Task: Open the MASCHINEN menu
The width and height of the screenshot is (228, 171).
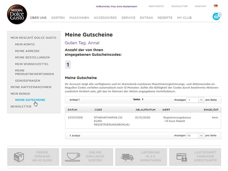Action: pos(79,18)
